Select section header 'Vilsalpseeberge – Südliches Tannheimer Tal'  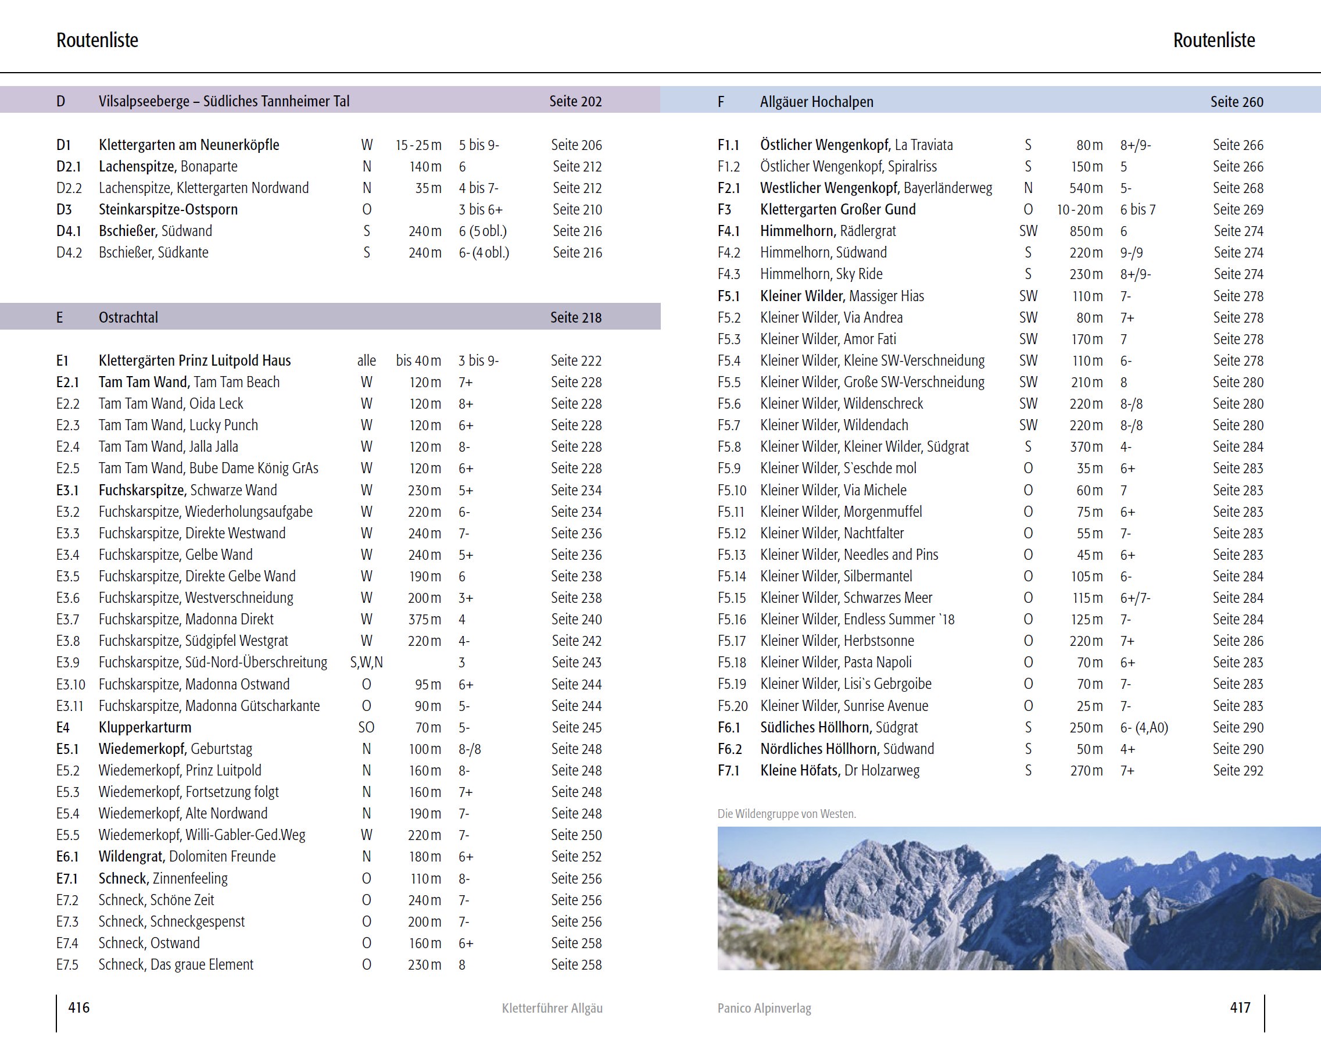[224, 101]
